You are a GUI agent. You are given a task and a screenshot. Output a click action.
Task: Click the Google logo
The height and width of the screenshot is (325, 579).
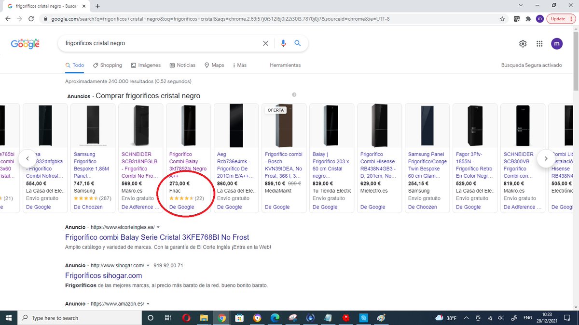point(25,44)
